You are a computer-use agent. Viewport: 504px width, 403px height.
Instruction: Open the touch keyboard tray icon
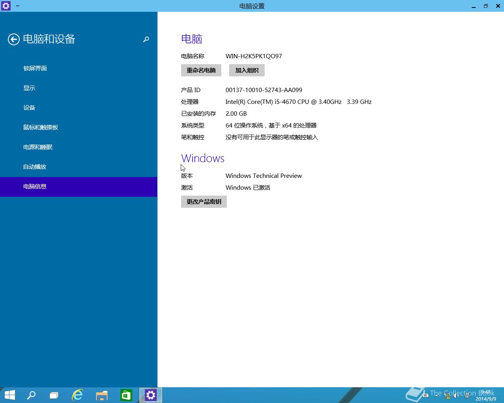coord(426,396)
